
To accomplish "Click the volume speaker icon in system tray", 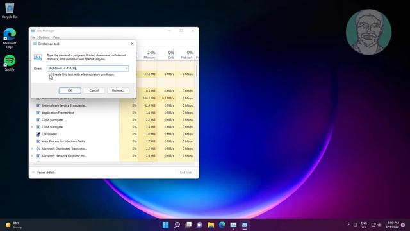I will (x=379, y=225).
